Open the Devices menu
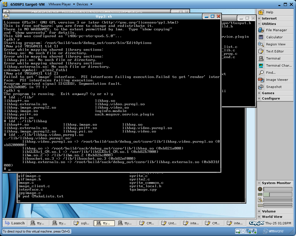The height and width of the screenshot is (236, 296). [84, 4]
